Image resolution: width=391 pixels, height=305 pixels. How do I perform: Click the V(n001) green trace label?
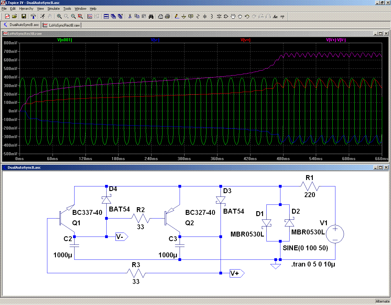pyautogui.click(x=65, y=40)
